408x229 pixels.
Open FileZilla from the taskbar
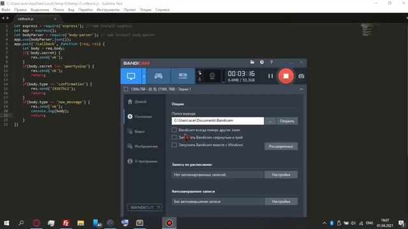click(x=66, y=223)
